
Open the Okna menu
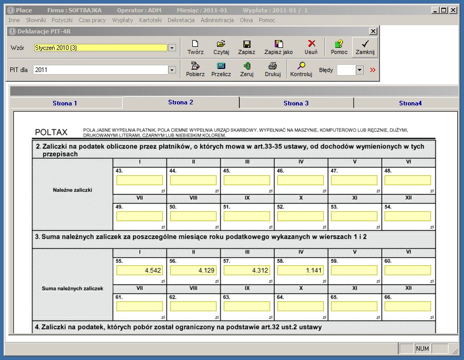[246, 20]
